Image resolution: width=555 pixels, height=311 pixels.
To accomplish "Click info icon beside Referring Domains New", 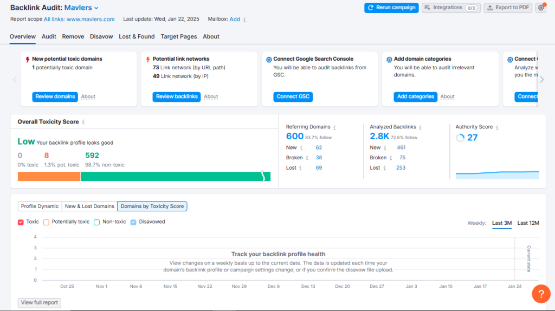I will [x=301, y=148].
